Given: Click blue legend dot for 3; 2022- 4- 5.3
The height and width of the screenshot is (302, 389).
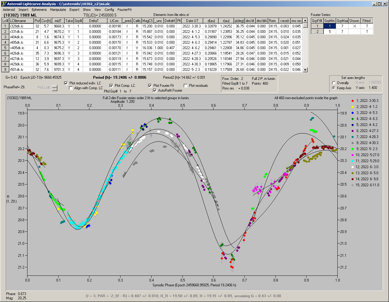Looking at the screenshot, I should point(352,113).
